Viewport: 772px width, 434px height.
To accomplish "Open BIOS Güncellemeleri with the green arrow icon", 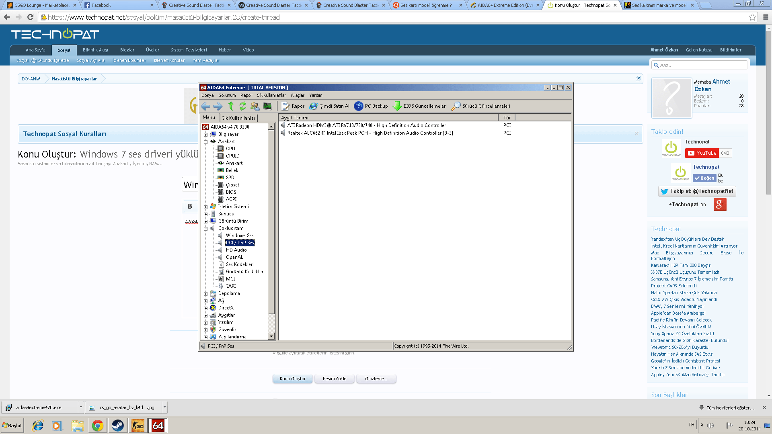I will [397, 106].
